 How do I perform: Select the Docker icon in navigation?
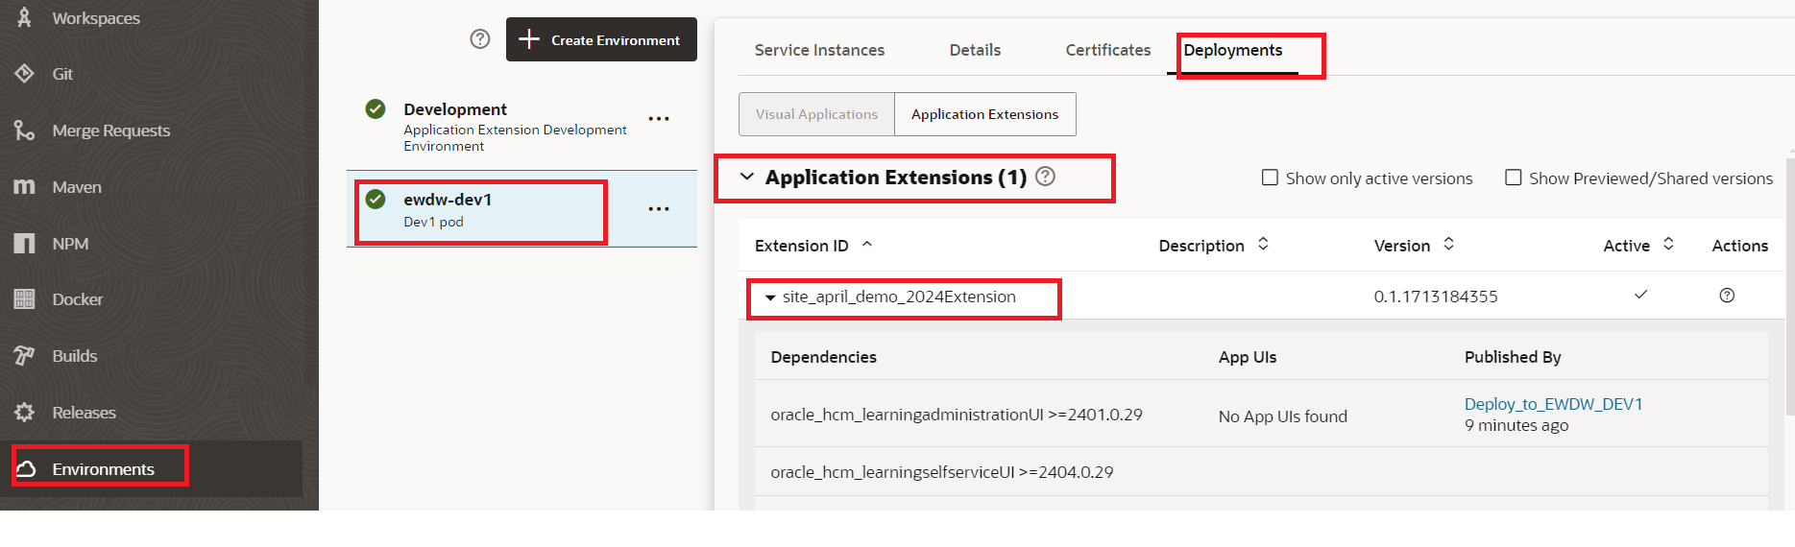pyautogui.click(x=24, y=299)
